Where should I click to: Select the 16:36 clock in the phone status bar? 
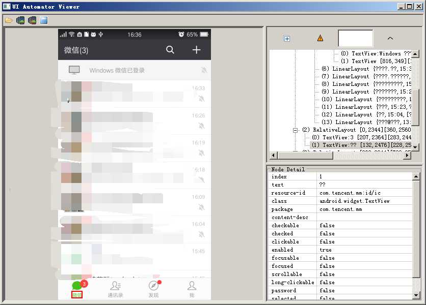point(135,35)
